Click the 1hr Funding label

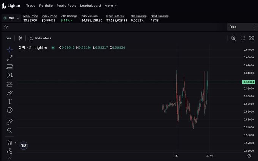pos(139,16)
